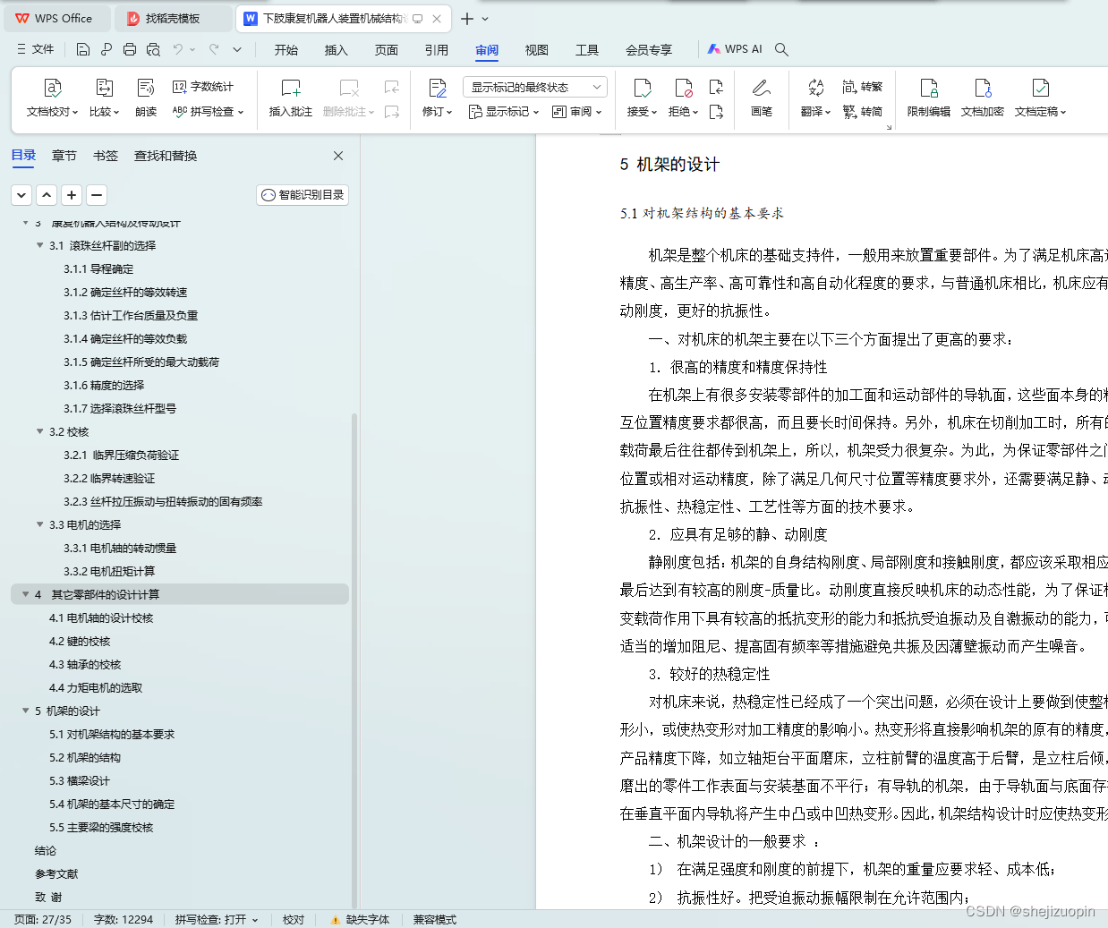Switch to the 视图 ribbon tab

pos(537,50)
